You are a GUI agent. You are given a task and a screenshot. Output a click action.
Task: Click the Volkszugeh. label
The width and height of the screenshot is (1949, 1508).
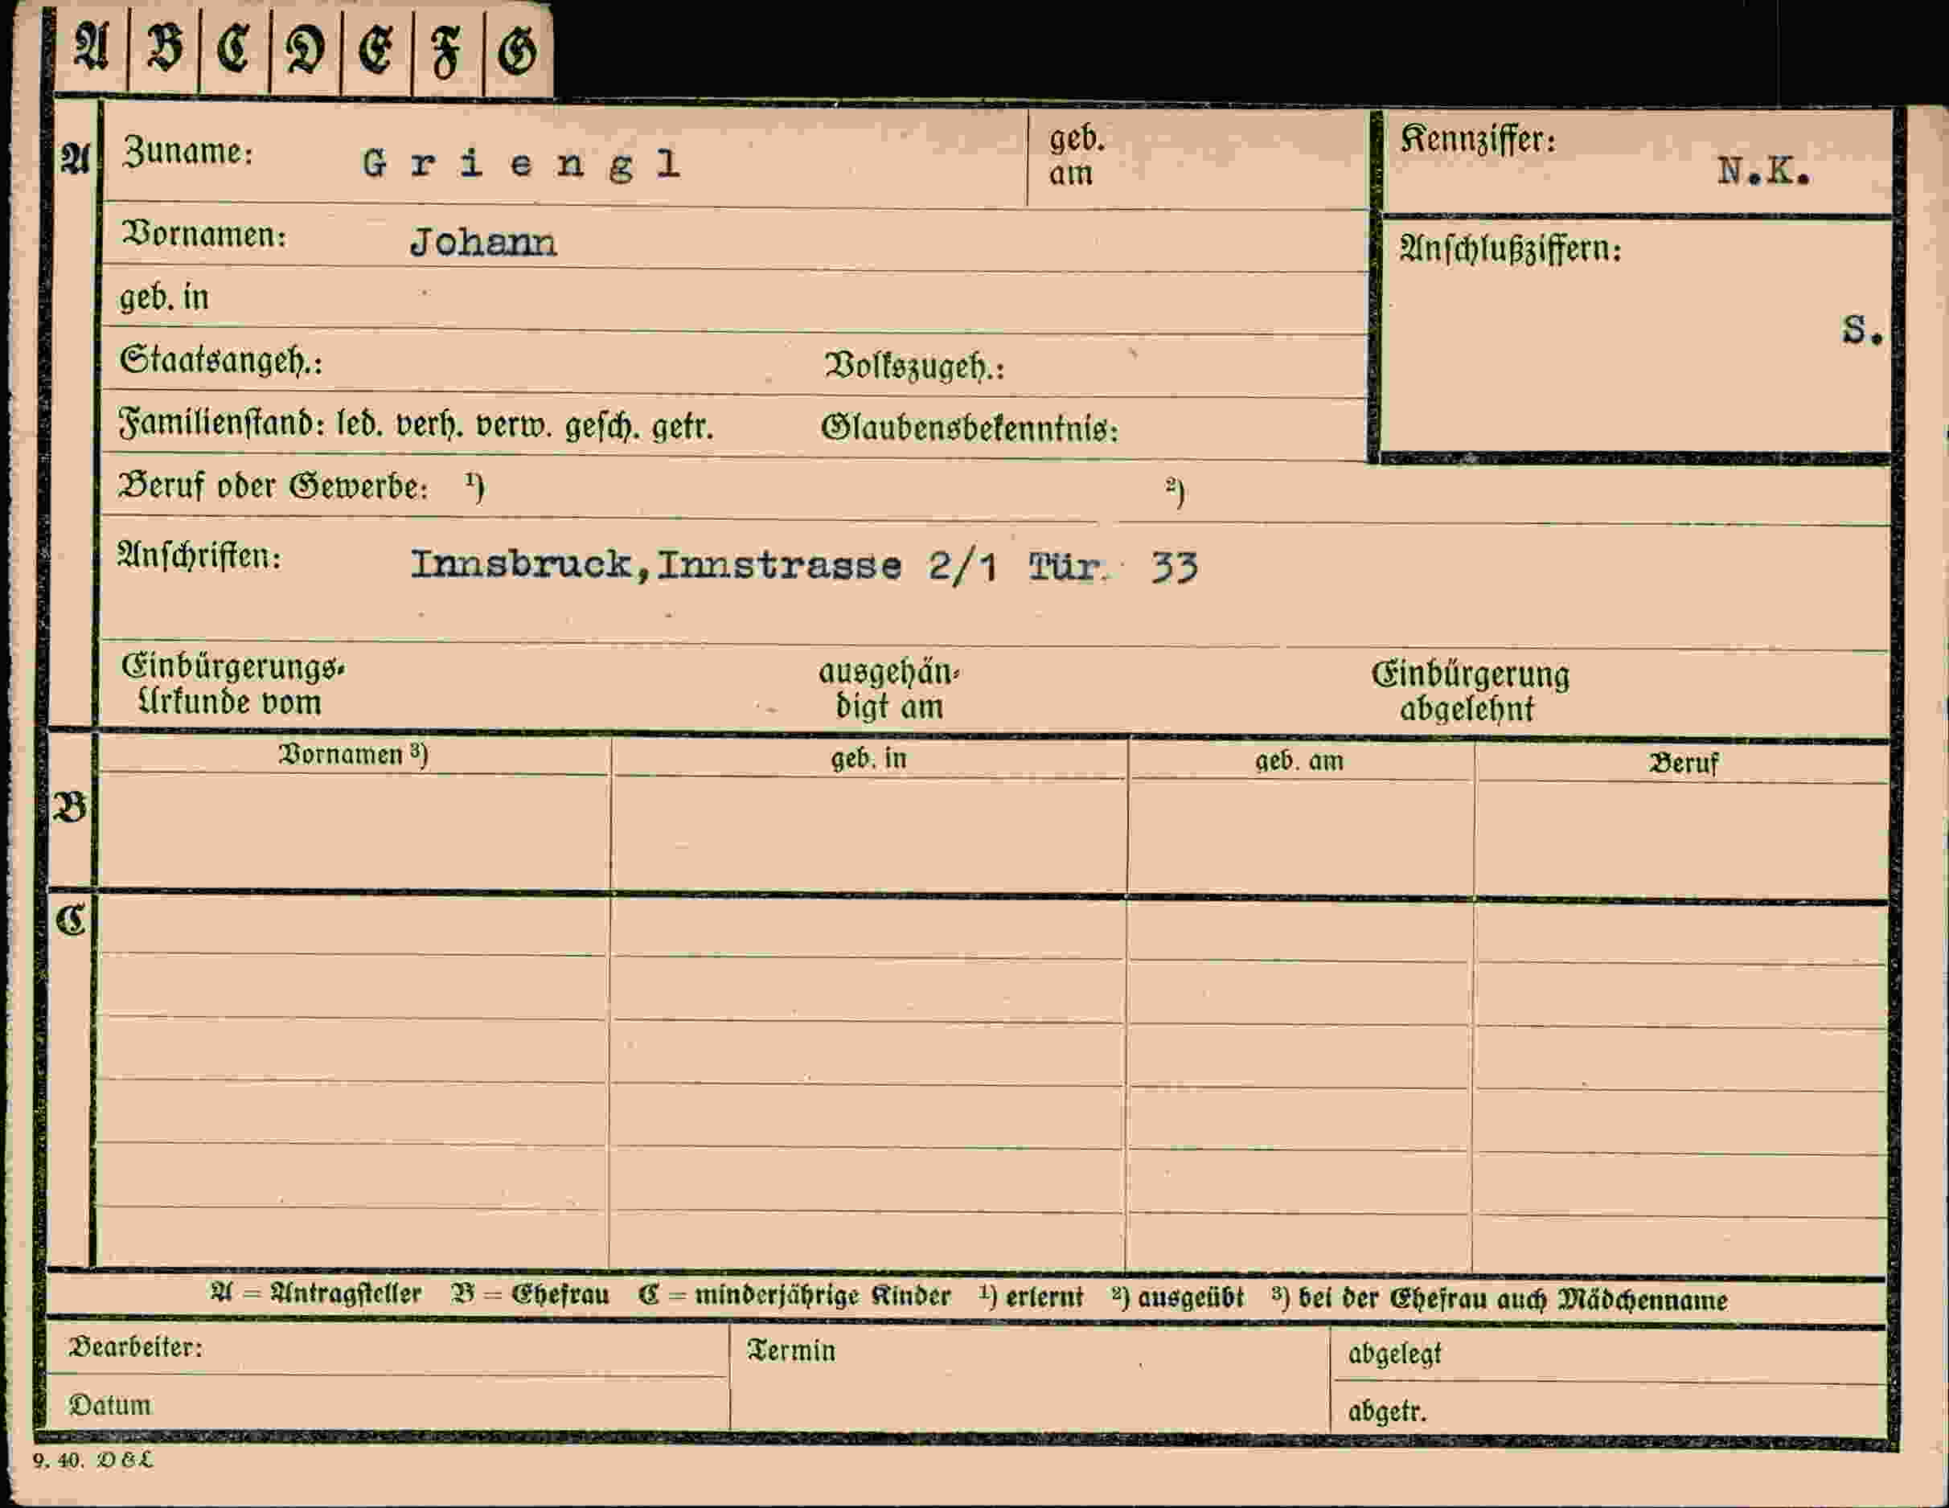click(x=914, y=366)
